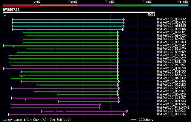Click the ~60% legend percentage text
191x122 pixels.
tap(110, 2)
